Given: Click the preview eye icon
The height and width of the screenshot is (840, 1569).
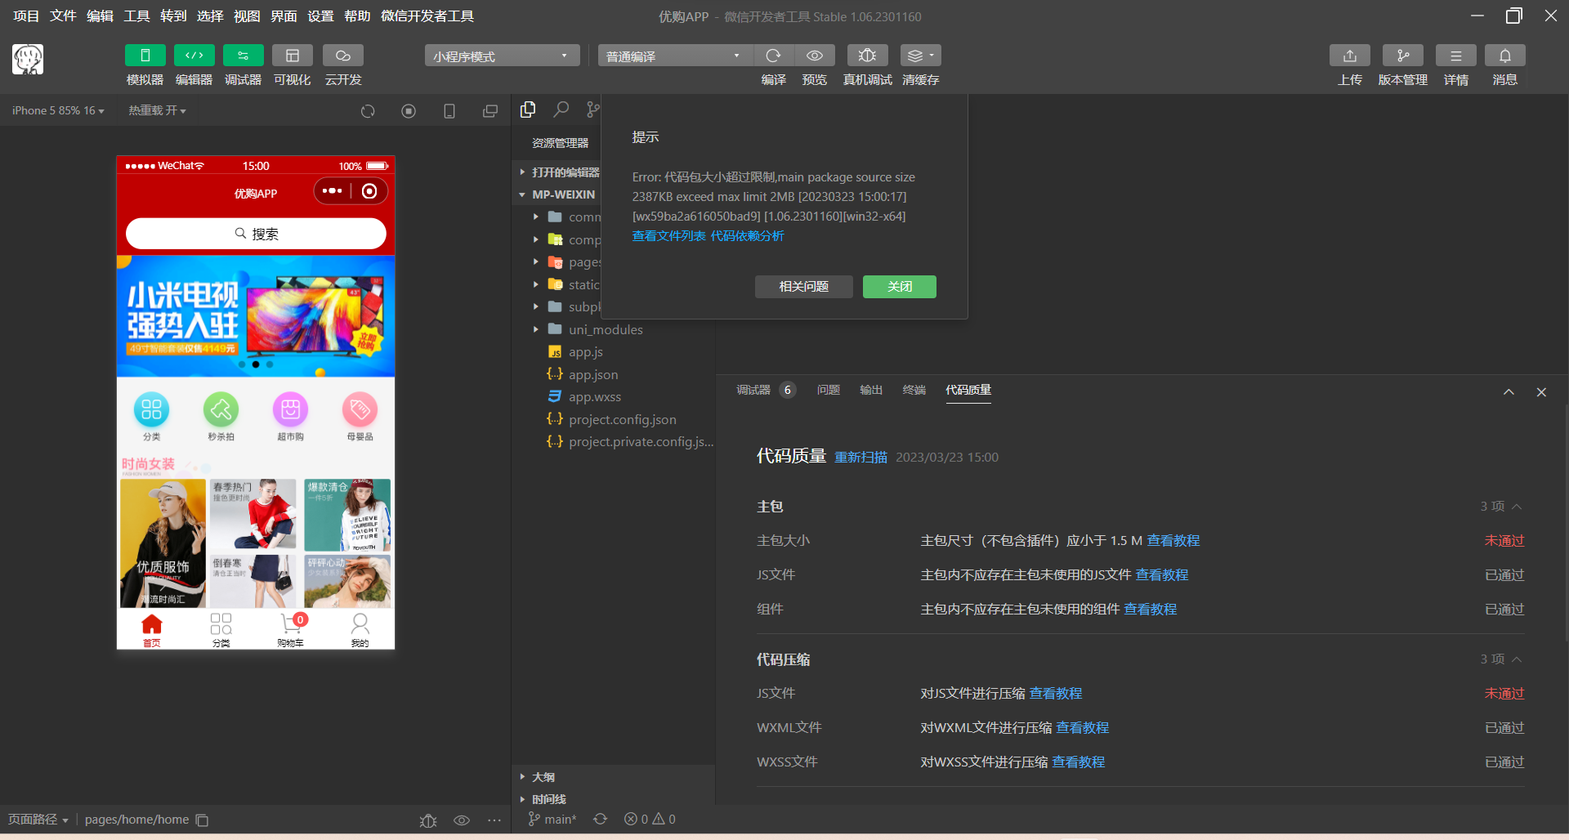Looking at the screenshot, I should click(x=815, y=56).
